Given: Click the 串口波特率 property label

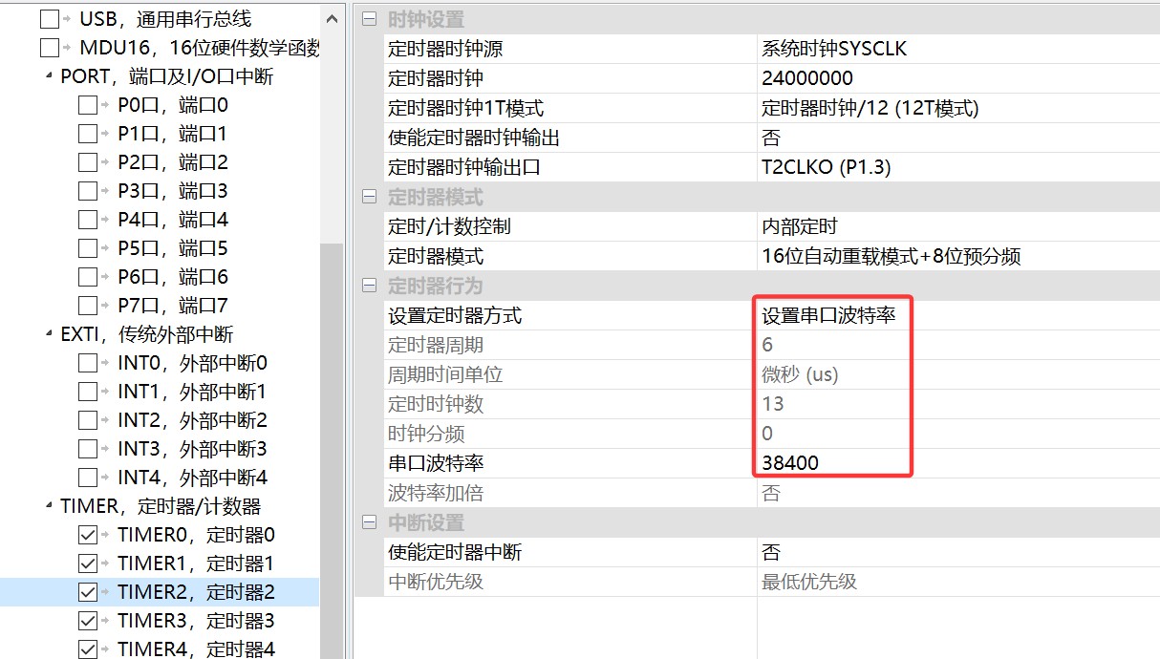Looking at the screenshot, I should point(436,463).
